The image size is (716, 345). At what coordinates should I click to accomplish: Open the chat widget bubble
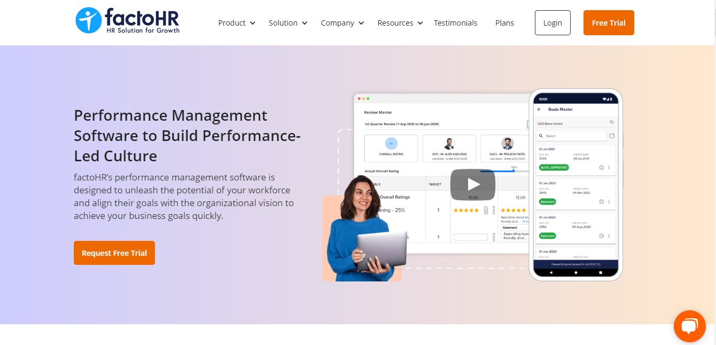point(690,326)
